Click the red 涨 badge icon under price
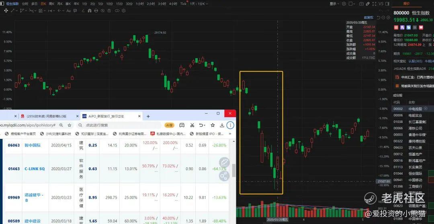This screenshot has width=434, height=224. pyautogui.click(x=396, y=27)
